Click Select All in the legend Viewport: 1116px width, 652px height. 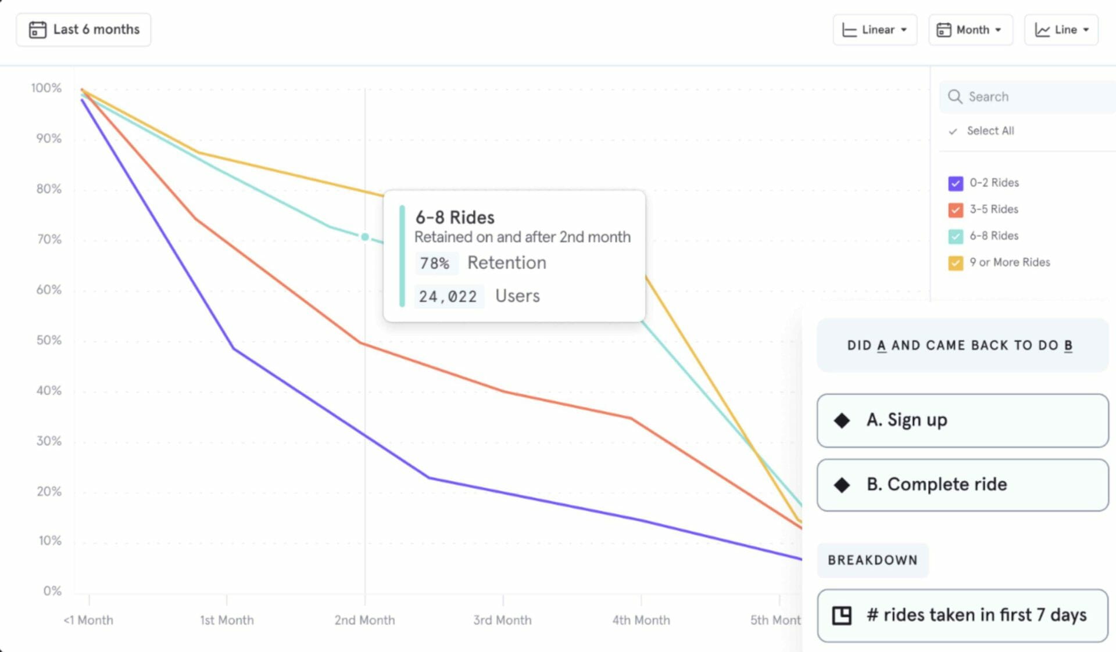(x=990, y=131)
